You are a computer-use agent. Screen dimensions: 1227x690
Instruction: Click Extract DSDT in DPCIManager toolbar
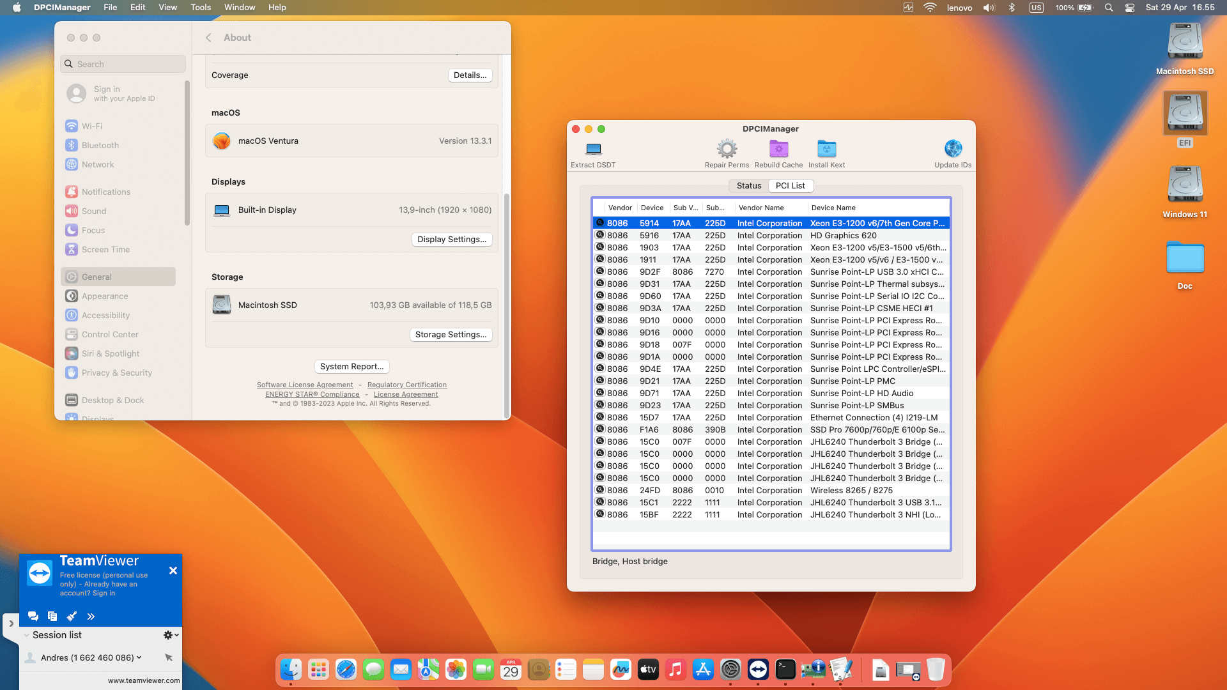pyautogui.click(x=593, y=155)
